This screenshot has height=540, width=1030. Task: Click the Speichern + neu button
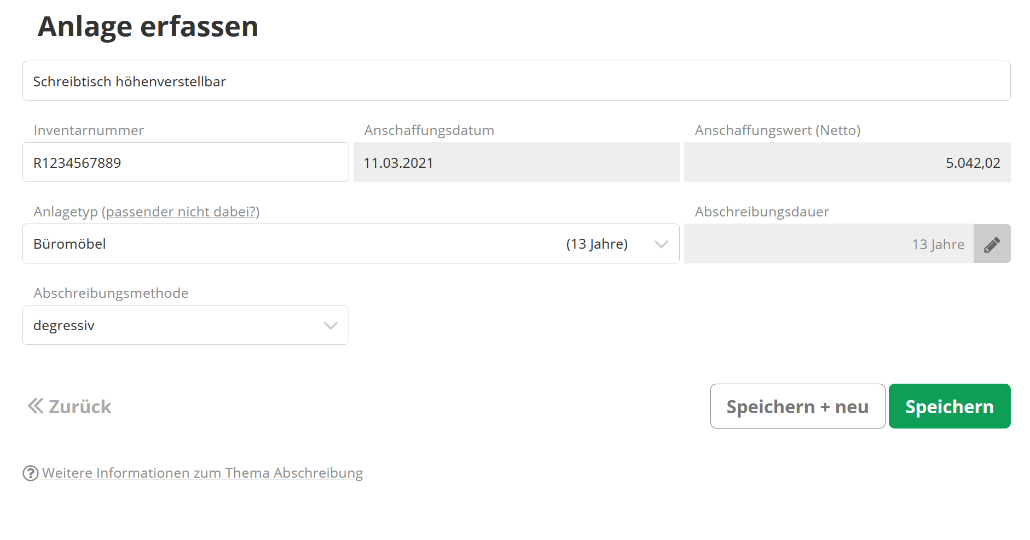[x=797, y=406]
